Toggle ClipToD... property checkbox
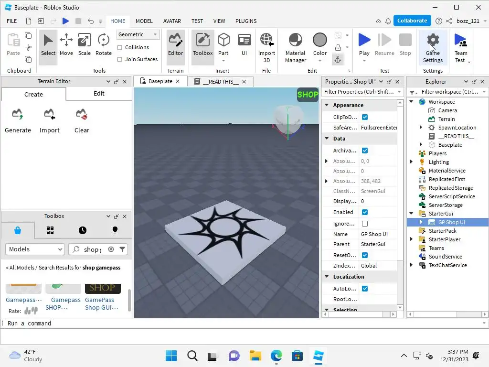The image size is (489, 367). (364, 117)
